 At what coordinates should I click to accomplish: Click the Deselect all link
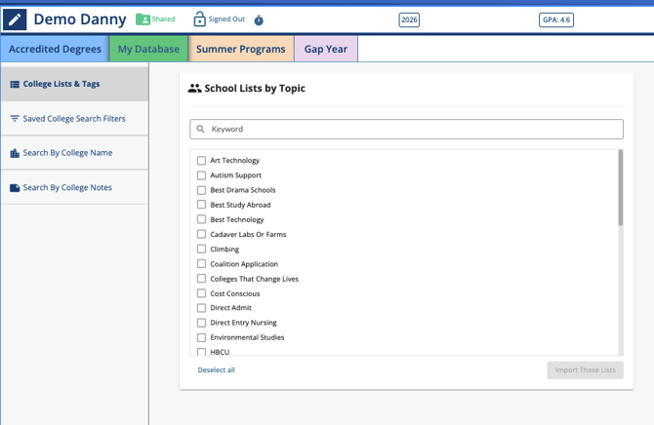[216, 370]
